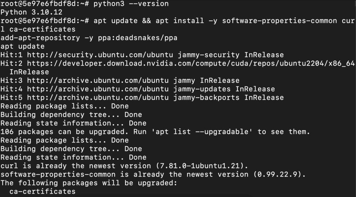Screen dimensions: 356x197
Task: Click ca-certificates under packages to be upgraded
Action: point(42,191)
